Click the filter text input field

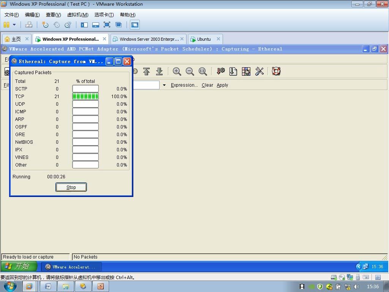coord(146,85)
